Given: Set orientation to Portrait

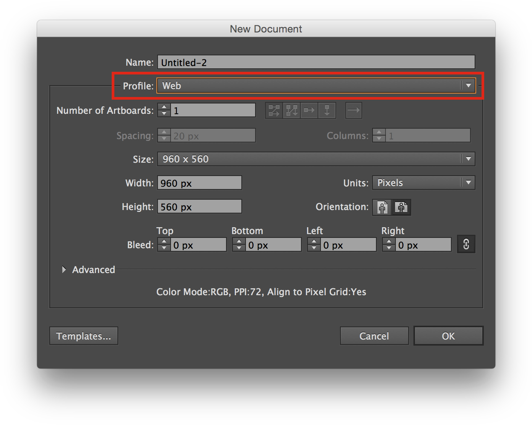Looking at the screenshot, I should tap(382, 207).
